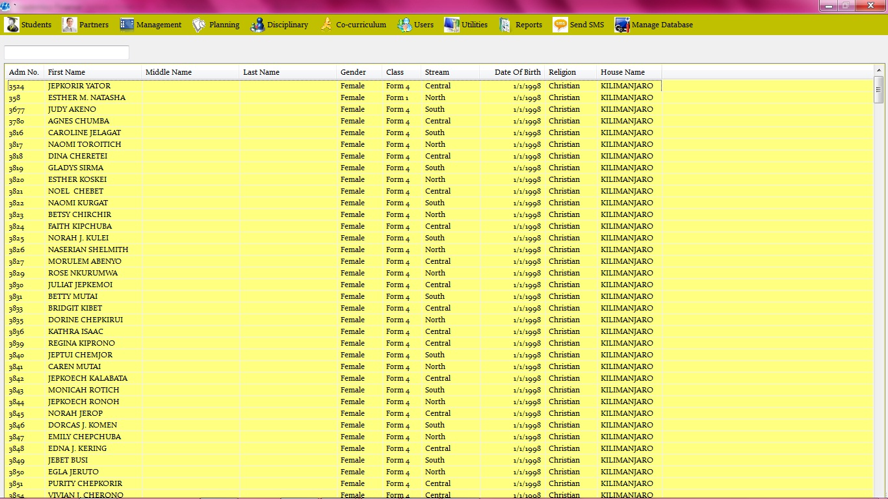
Task: Click the Send SMS icon
Action: click(560, 25)
